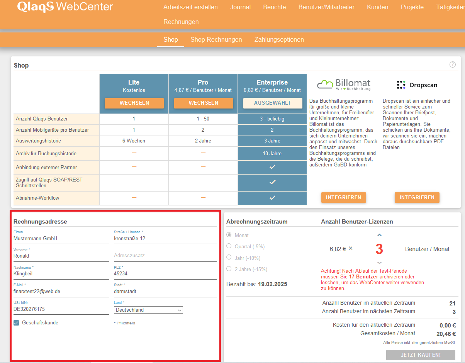Click the USt-IdNr. input field
Viewport: 465px width, 363px height.
click(x=61, y=309)
